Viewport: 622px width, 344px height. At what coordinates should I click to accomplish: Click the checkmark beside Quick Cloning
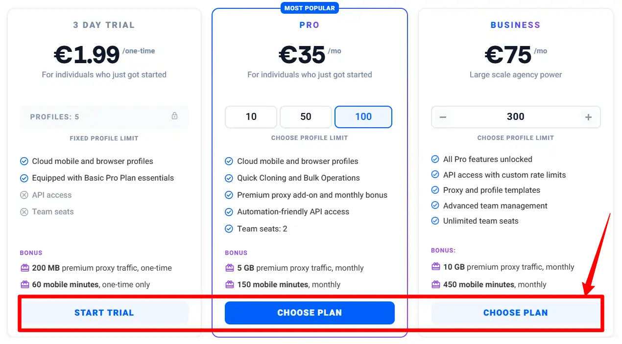point(229,178)
